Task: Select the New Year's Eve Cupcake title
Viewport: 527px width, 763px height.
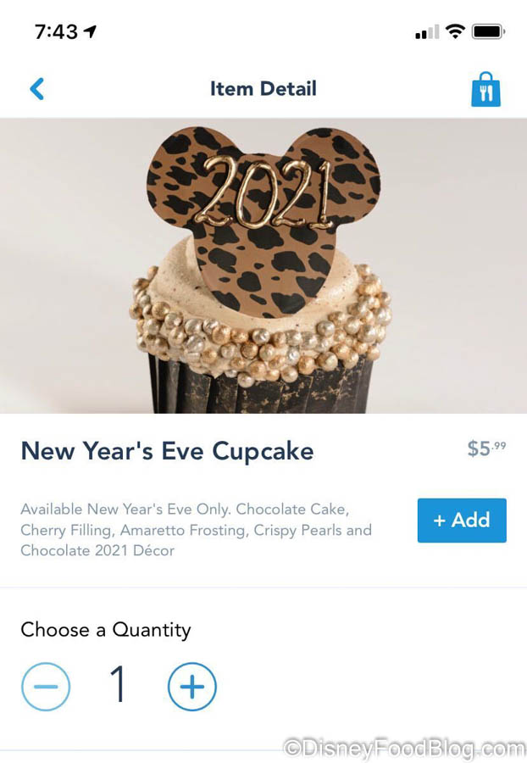Action: point(167,451)
